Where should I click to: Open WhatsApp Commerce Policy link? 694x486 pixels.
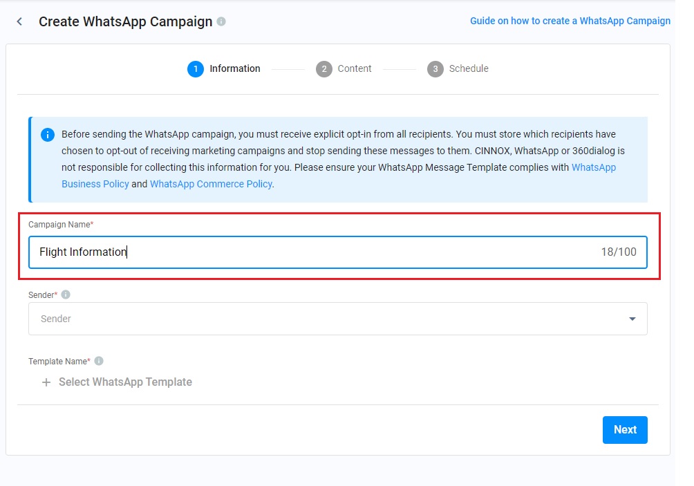211,184
